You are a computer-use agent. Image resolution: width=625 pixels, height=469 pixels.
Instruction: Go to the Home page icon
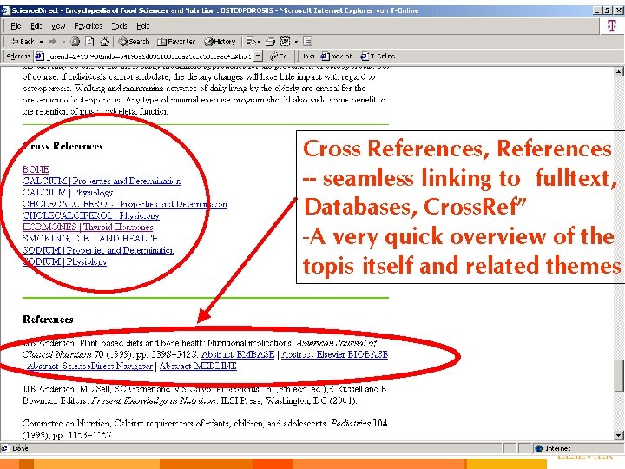coord(104,42)
